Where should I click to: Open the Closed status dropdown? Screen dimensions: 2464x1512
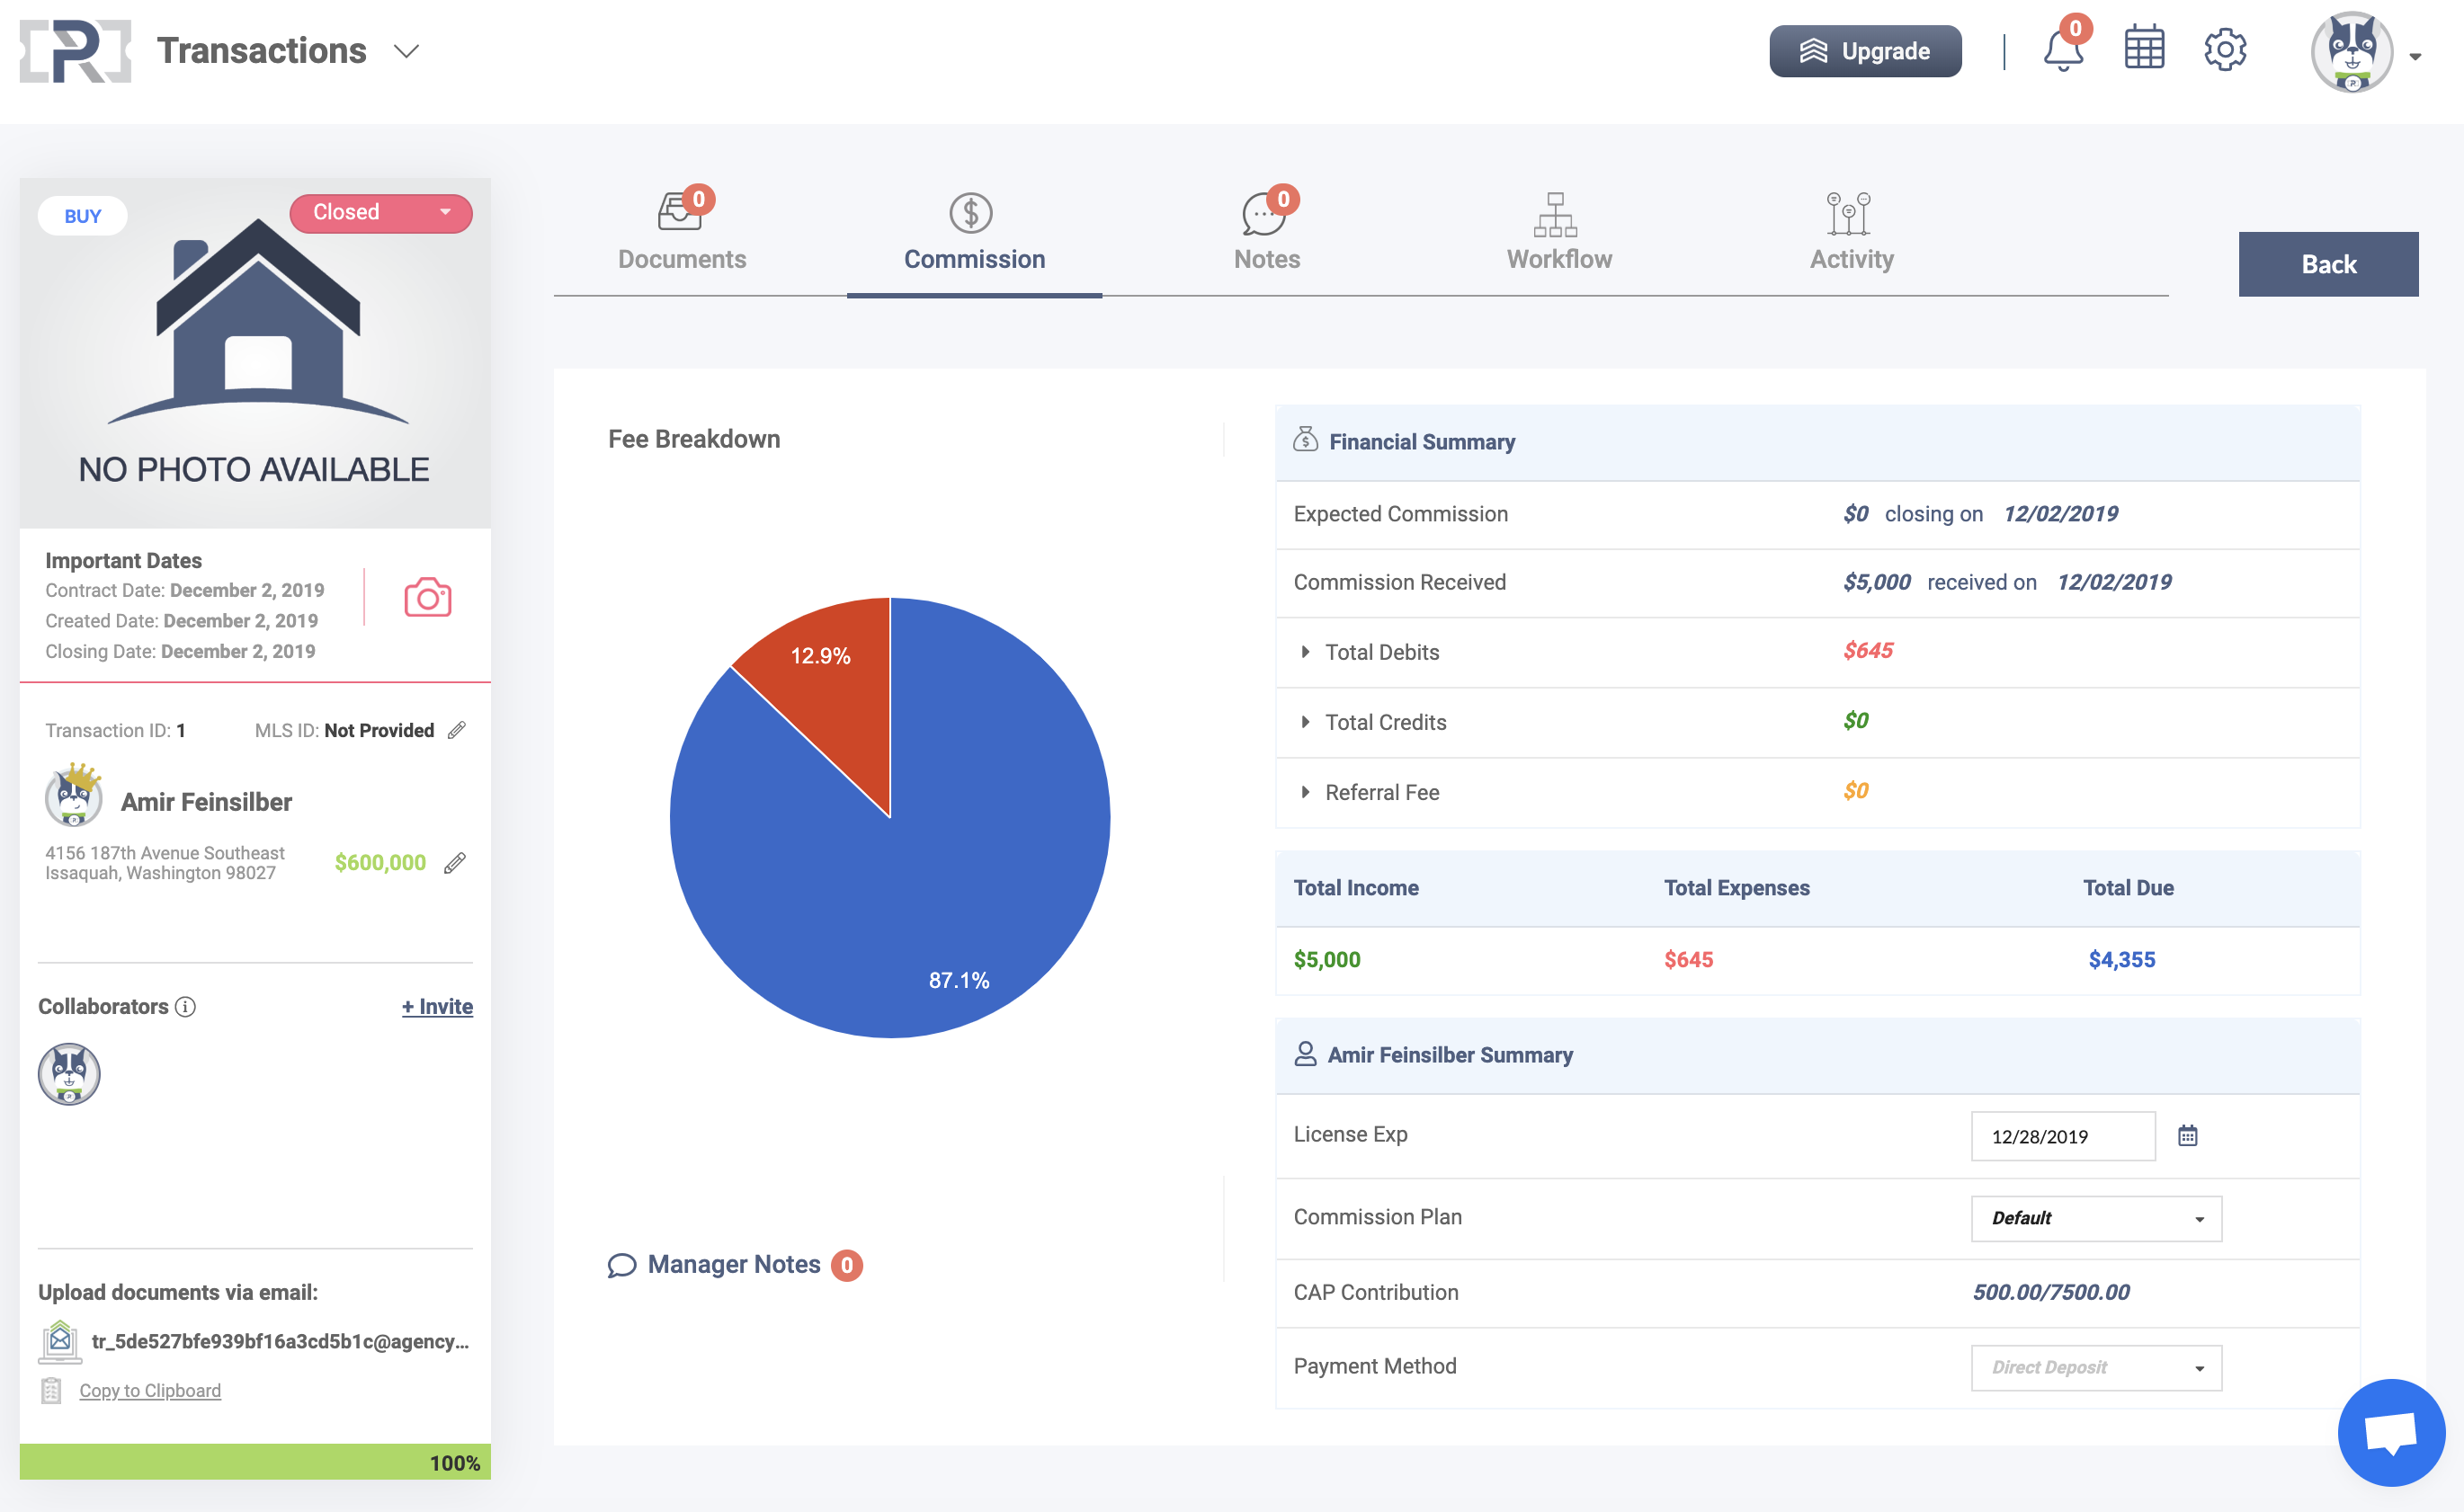point(380,212)
